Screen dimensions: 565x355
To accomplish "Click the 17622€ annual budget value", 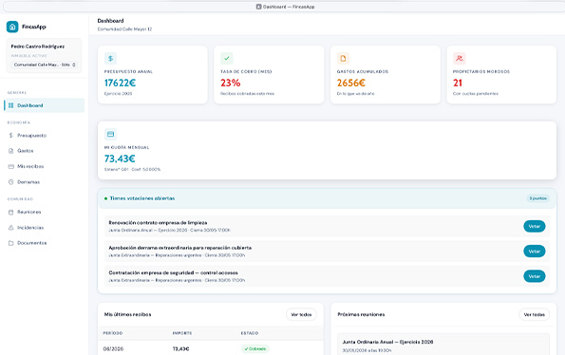I will pyautogui.click(x=120, y=83).
